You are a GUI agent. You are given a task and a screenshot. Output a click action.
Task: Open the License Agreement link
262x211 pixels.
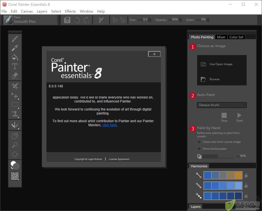119,159
